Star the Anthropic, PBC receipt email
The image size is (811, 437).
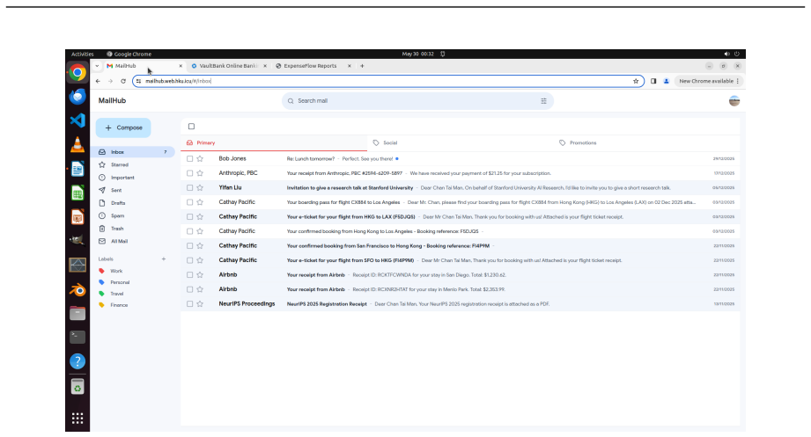(x=200, y=173)
